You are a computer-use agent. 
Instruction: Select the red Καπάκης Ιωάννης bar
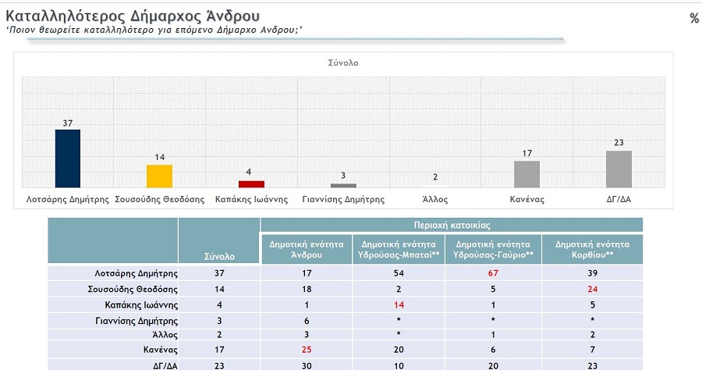pyautogui.click(x=251, y=183)
